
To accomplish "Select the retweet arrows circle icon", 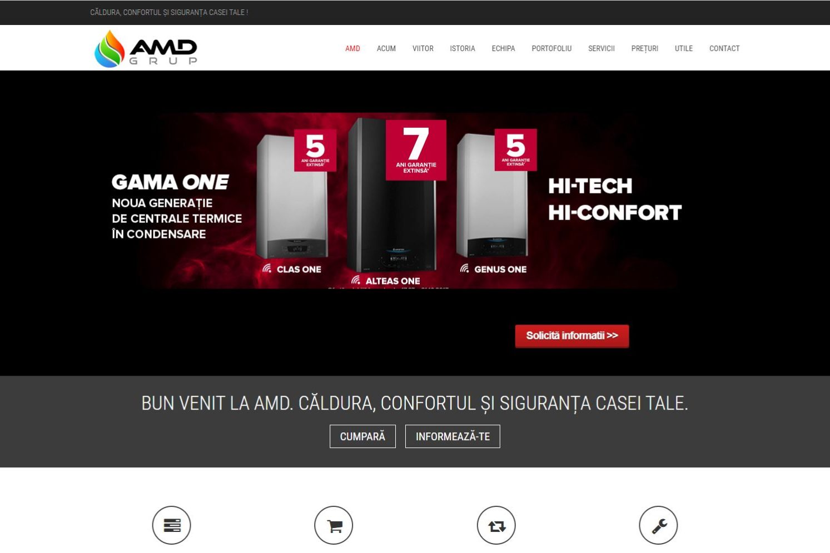I will [x=496, y=525].
